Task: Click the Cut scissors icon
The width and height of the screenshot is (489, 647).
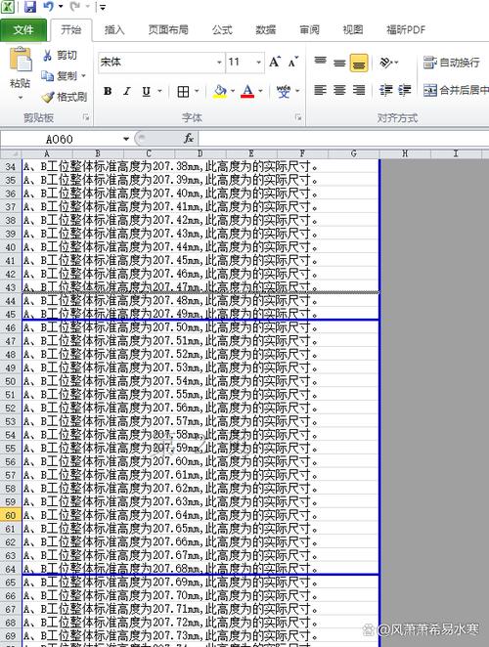Action: pos(47,55)
